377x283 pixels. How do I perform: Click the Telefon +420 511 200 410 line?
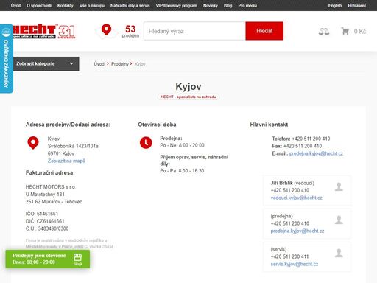tap(301, 139)
